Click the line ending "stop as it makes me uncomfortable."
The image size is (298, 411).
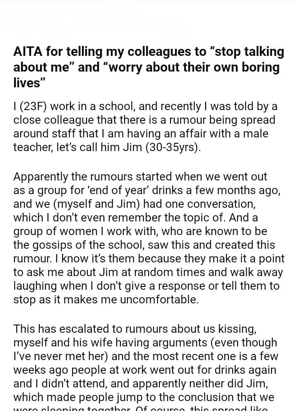tap(106, 300)
